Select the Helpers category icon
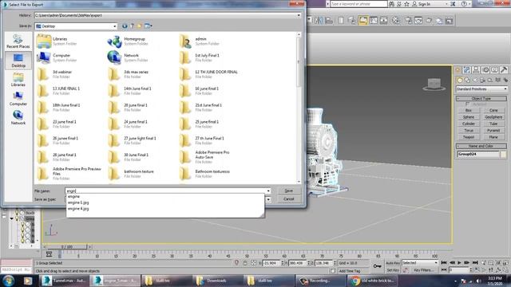The height and width of the screenshot is (287, 511). click(490, 80)
